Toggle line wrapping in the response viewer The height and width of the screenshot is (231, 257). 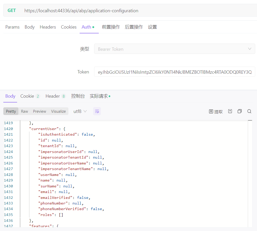[x=97, y=111]
